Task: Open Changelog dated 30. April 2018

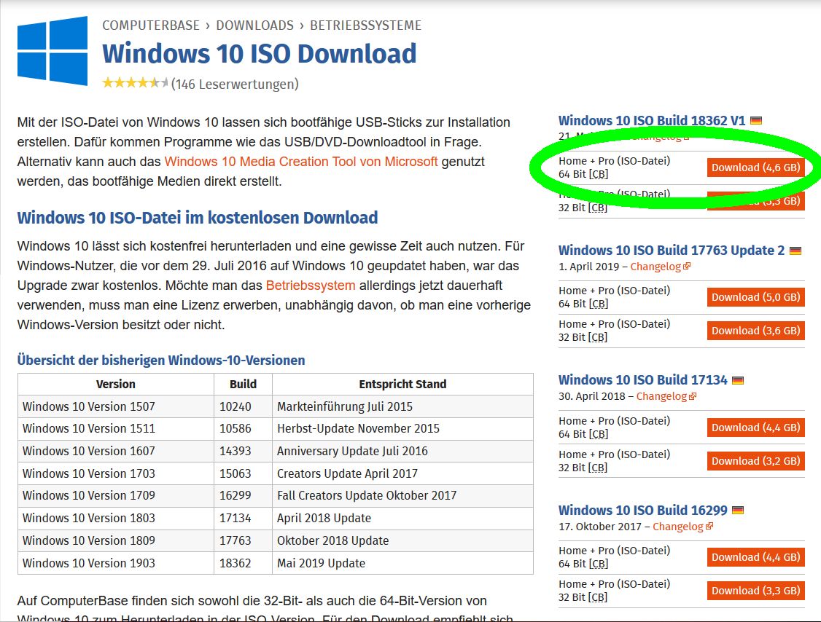Action: click(x=661, y=396)
